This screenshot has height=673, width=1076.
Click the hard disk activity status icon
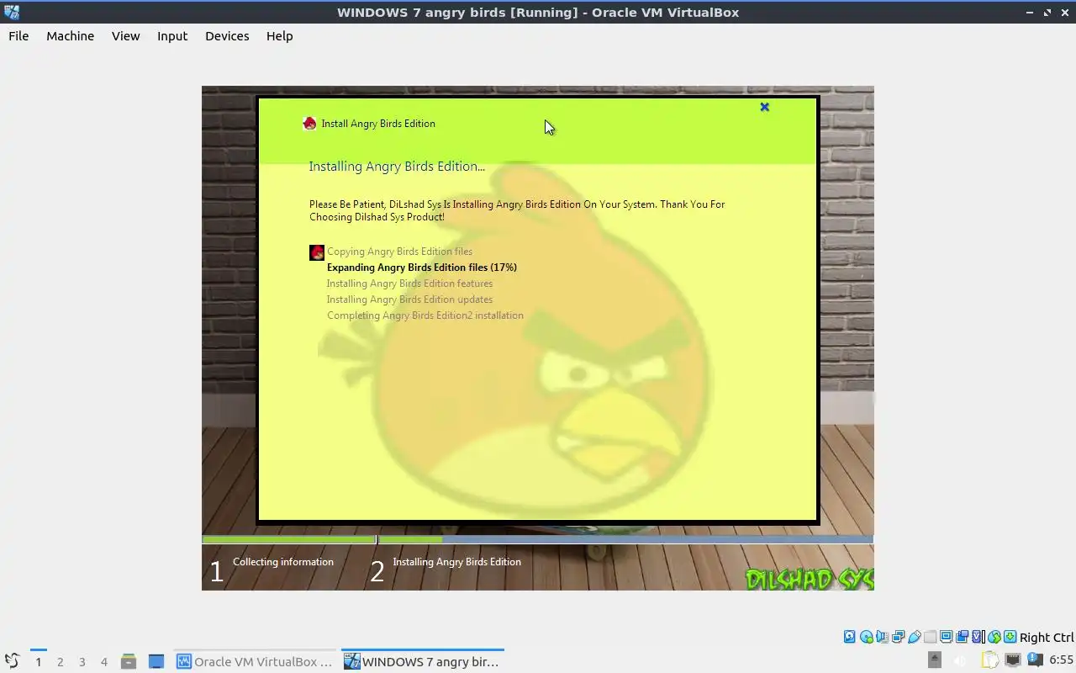click(850, 637)
